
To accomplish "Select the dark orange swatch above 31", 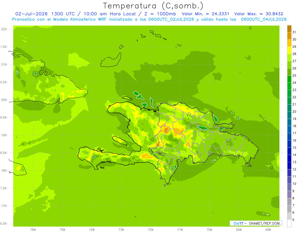I will pyautogui.click(x=289, y=29).
